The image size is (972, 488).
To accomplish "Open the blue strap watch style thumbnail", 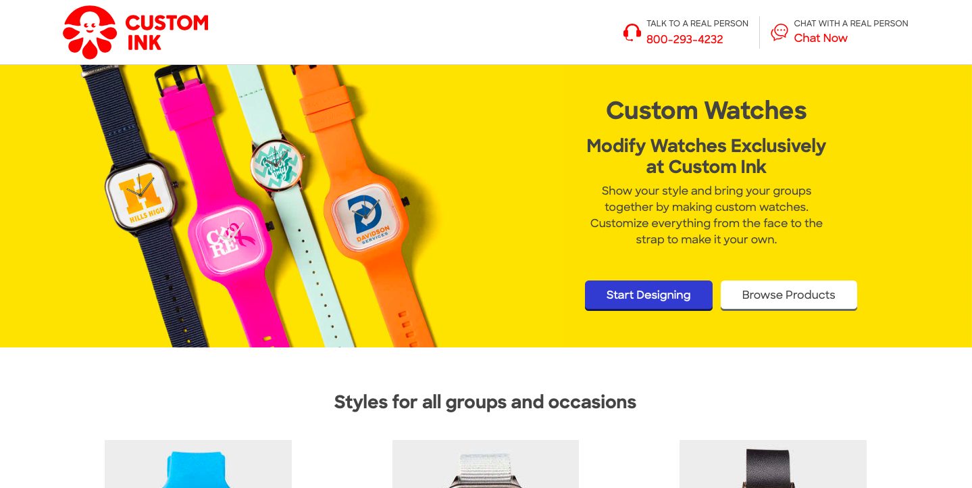I will pyautogui.click(x=198, y=464).
